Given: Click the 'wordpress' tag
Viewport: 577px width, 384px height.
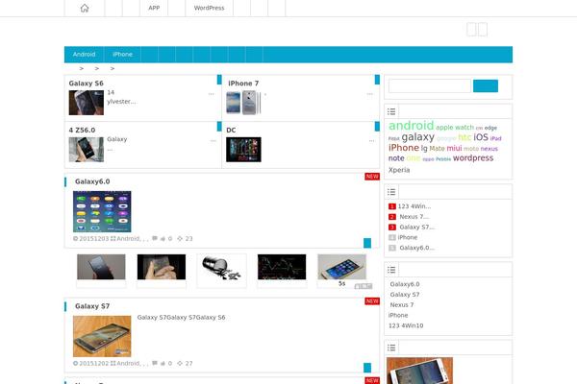Looking at the screenshot, I should tap(473, 158).
